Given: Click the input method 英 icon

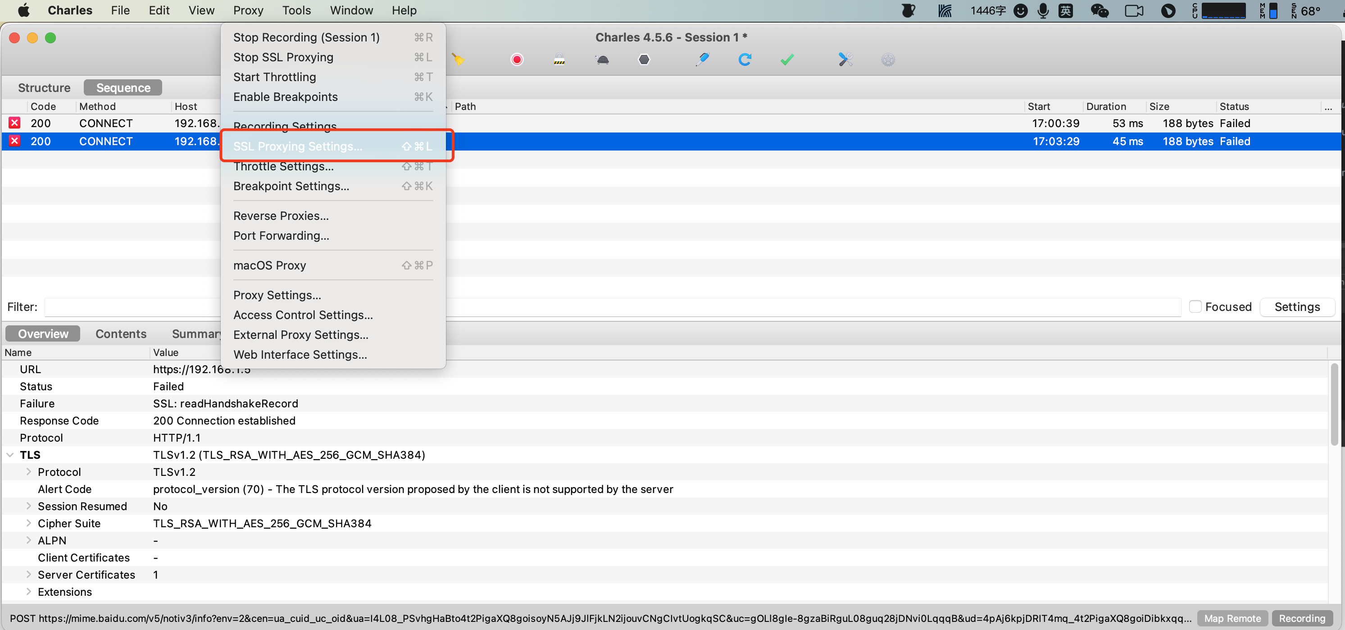Looking at the screenshot, I should click(x=1066, y=10).
